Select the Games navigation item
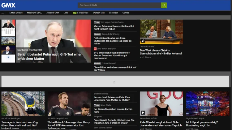232x130 pixels. tap(126, 13)
